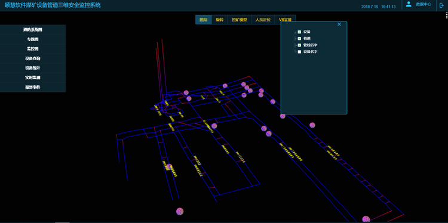Open 实时监测 in the sidebar

(33, 78)
